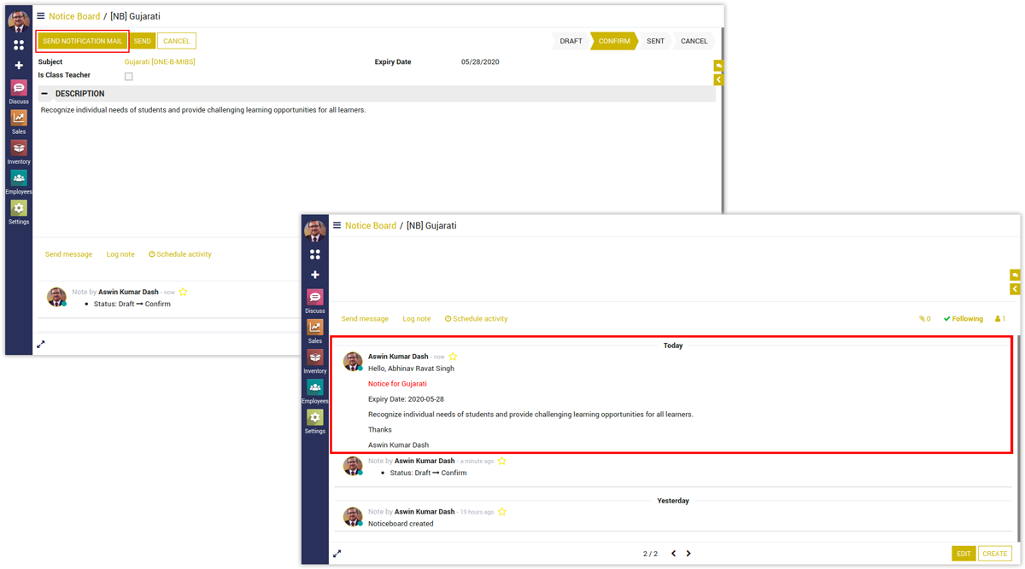Viewport: 1025px width, 569px height.
Task: Open Inventory app in the lower window sidebar
Action: click(x=315, y=362)
